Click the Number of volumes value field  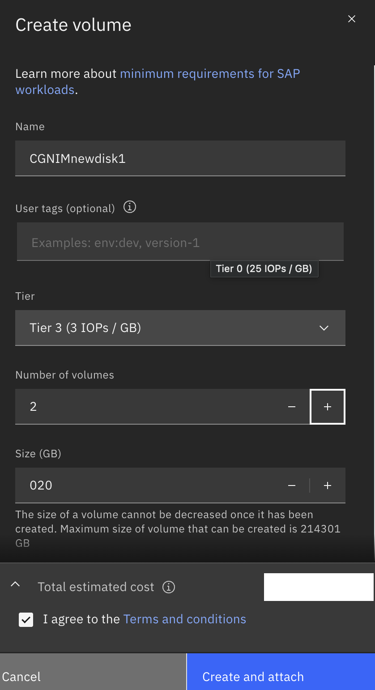tap(145, 407)
